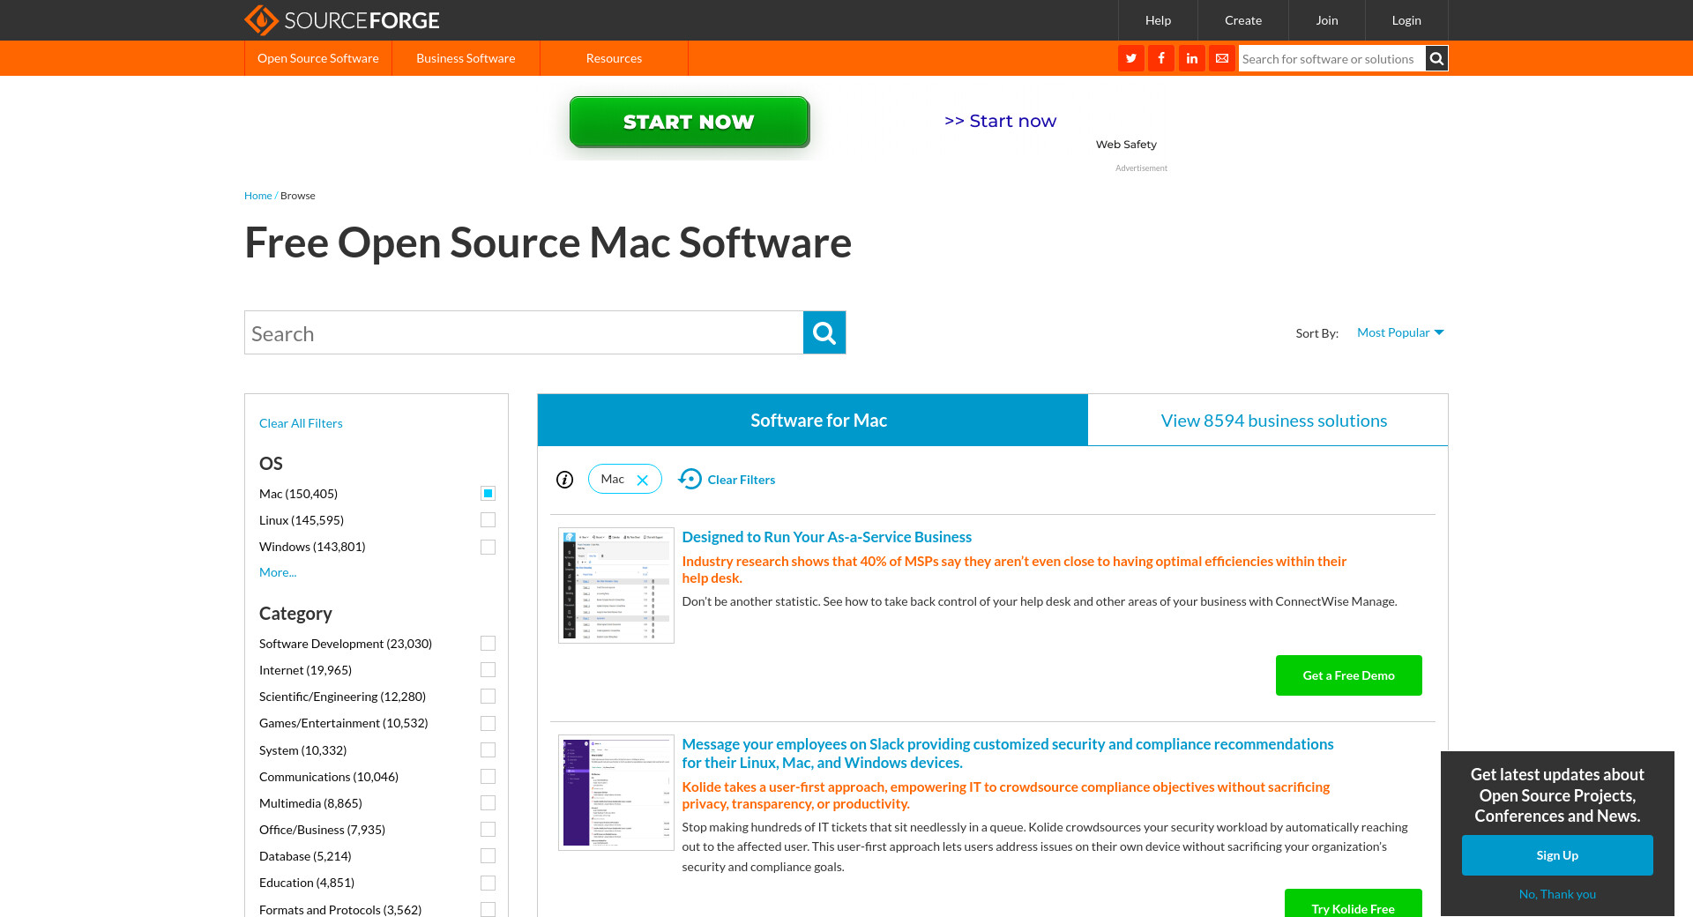The image size is (1693, 917).
Task: Open the Kolide Slack message listing title
Action: [1008, 753]
